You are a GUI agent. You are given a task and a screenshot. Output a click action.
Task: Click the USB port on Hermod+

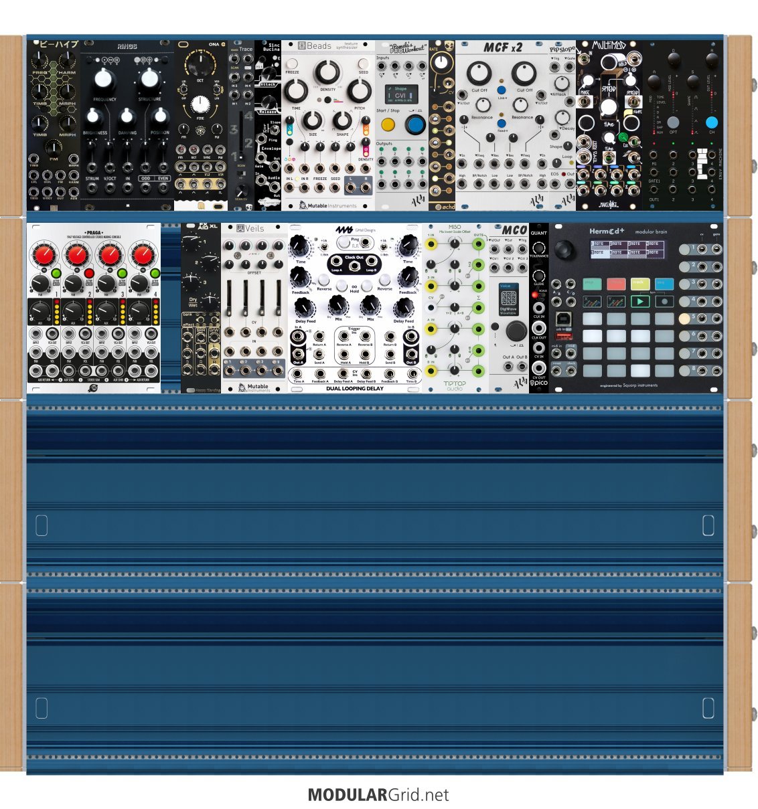(x=564, y=318)
